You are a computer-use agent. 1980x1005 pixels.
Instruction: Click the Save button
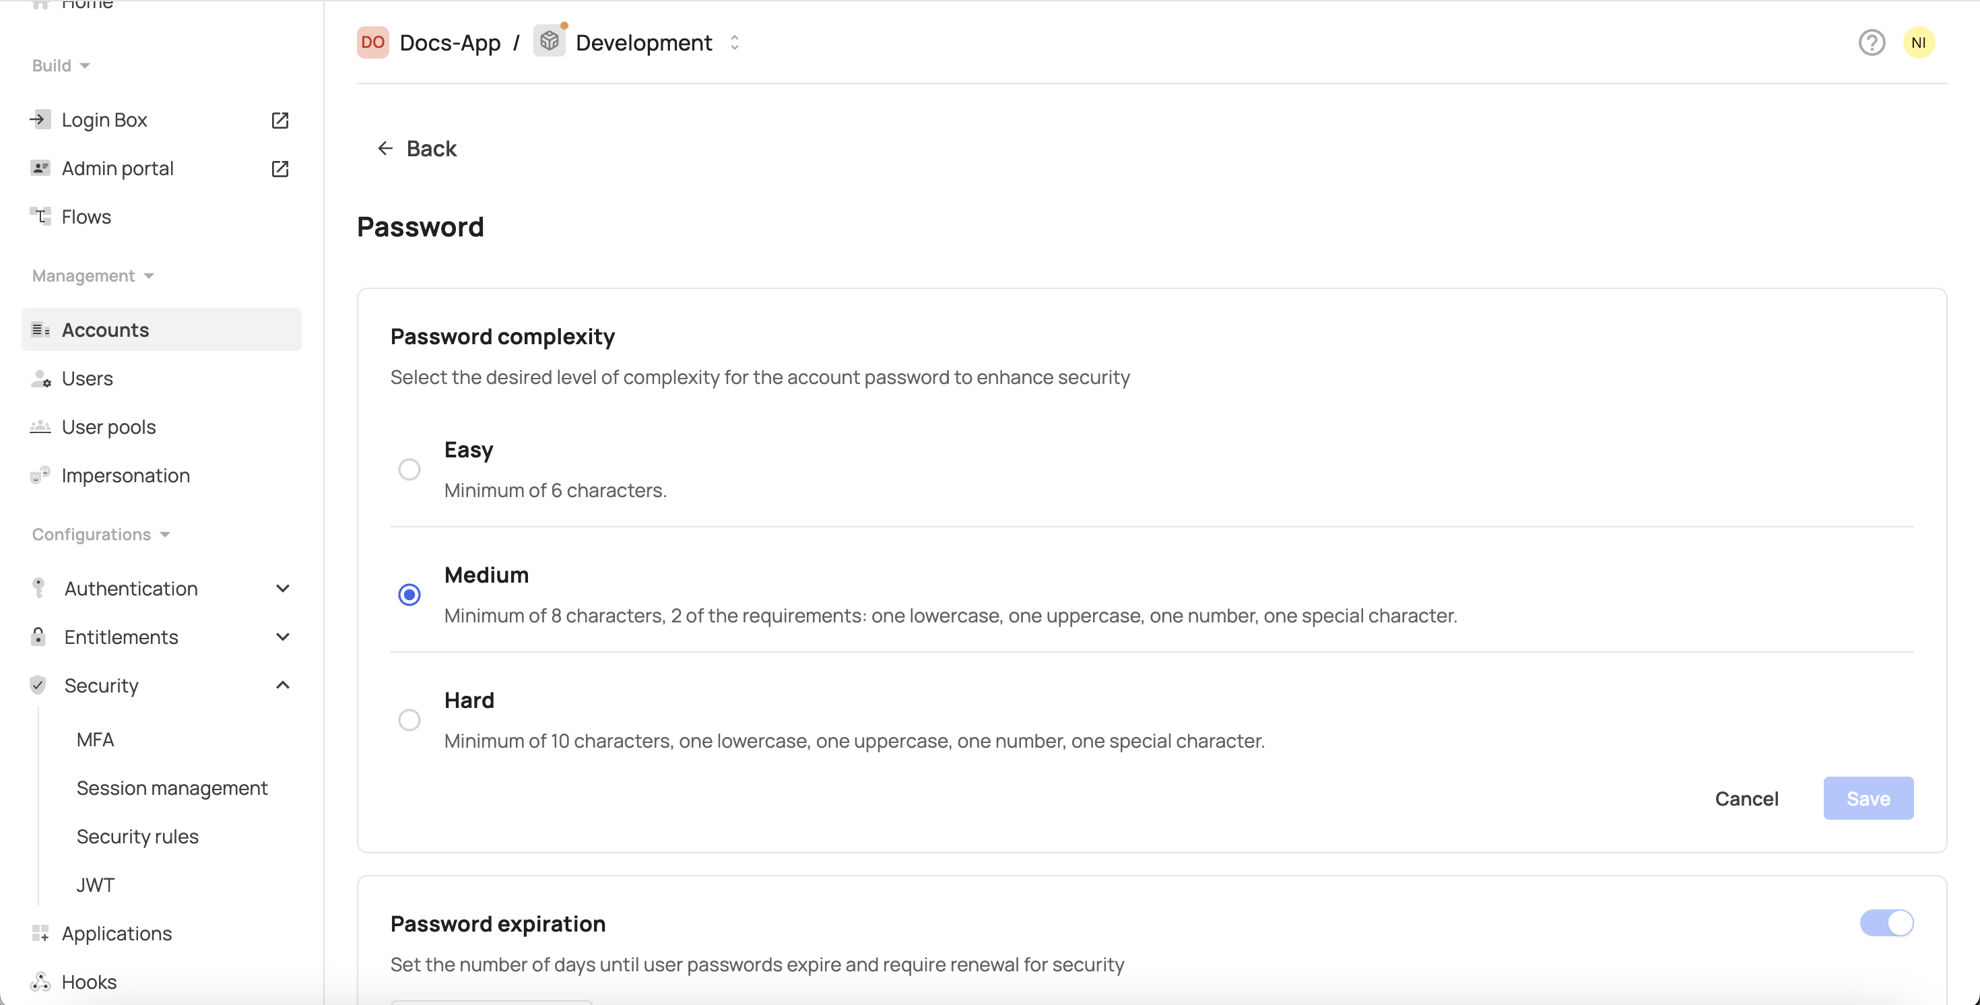click(x=1868, y=798)
